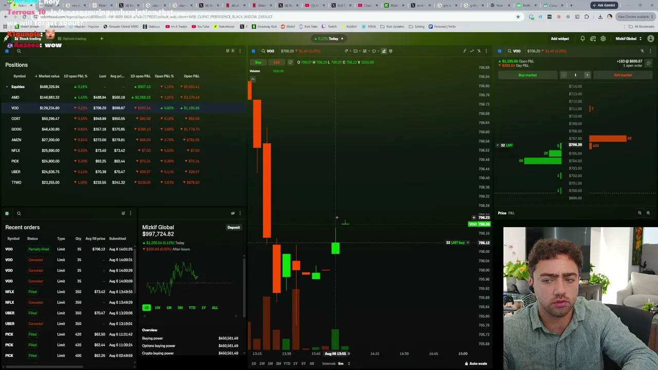Toggle chart Auto-scale lock
This screenshot has height=370, width=658.
click(476, 364)
